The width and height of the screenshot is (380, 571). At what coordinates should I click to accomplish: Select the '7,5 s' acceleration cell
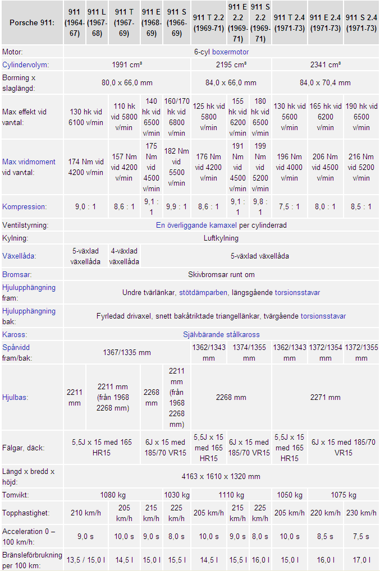click(x=361, y=537)
